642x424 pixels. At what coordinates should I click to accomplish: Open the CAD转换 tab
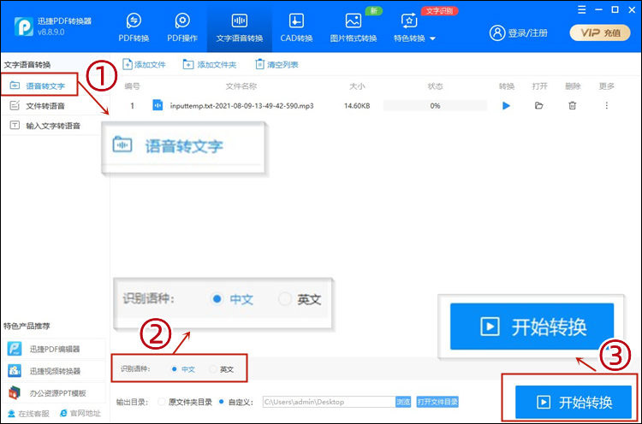(296, 27)
